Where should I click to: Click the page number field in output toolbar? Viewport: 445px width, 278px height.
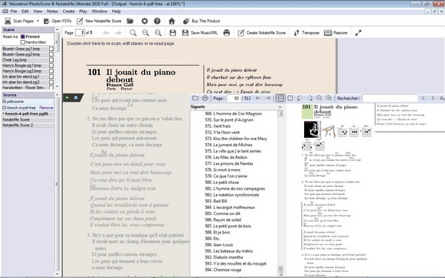(80, 33)
